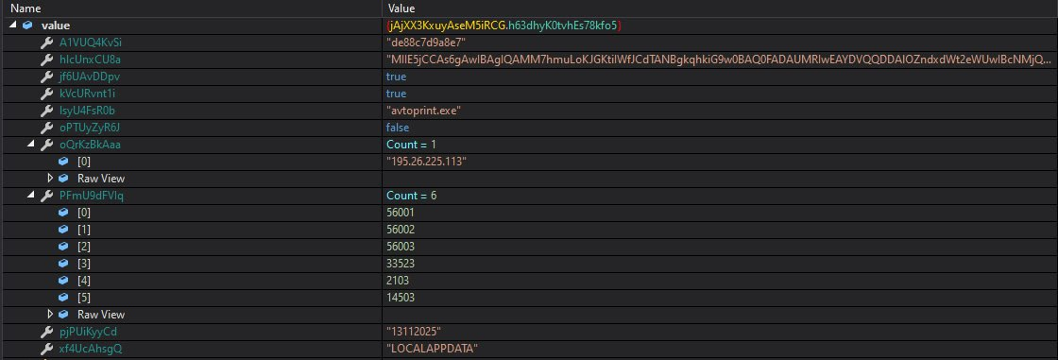The height and width of the screenshot is (360, 1058).
Task: Collapse the oQrKzBkAaa list node
Action: 31,145
